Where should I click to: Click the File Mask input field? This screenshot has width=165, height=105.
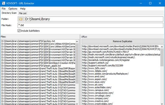tap(90, 25)
